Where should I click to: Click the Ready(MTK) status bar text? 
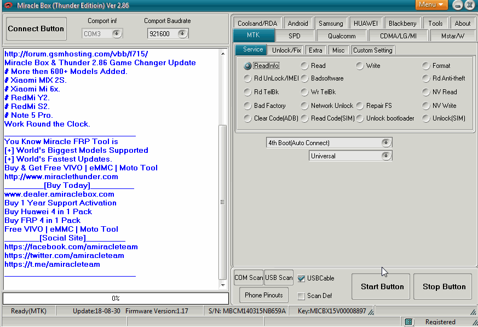point(28,311)
